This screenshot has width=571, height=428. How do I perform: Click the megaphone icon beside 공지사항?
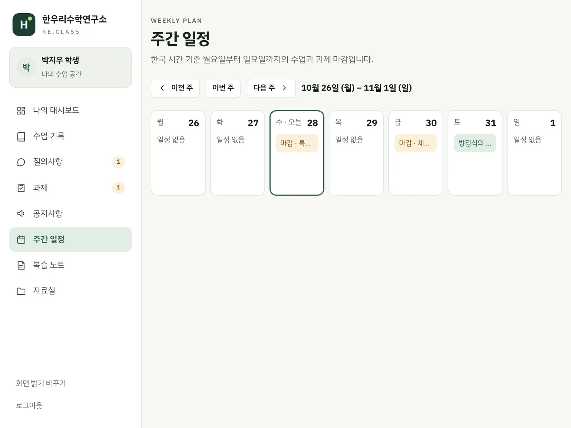[x=21, y=213]
